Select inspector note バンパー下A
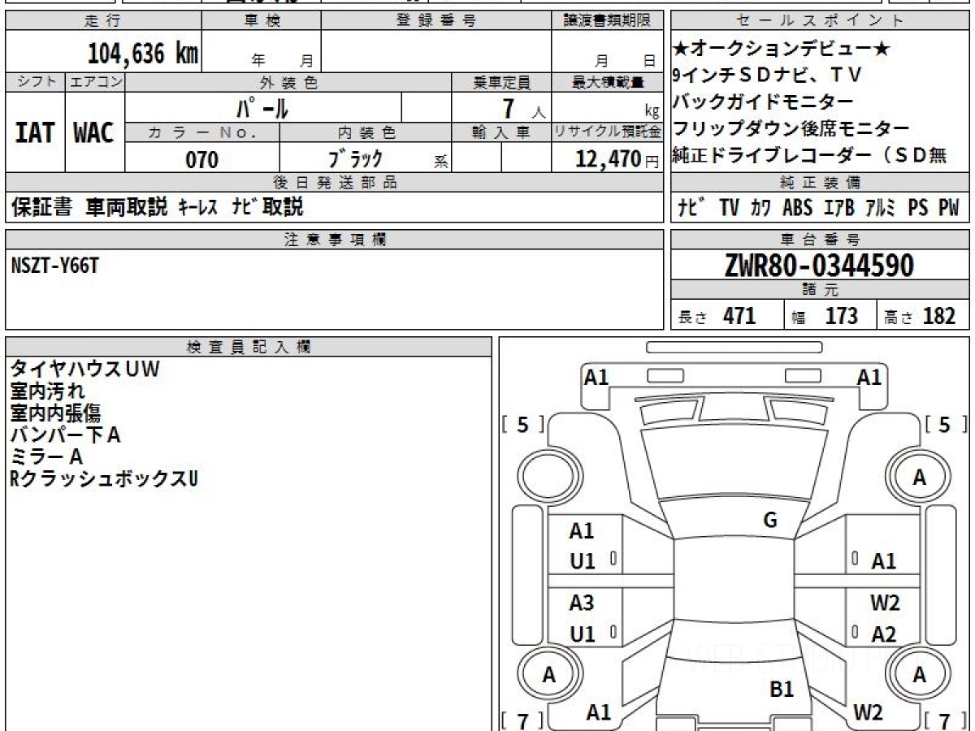The image size is (975, 731). point(65,435)
